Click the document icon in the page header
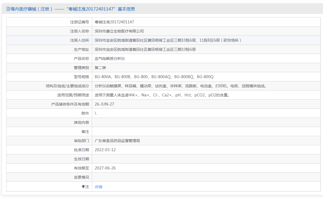323x203 pixels. pos(8,9)
